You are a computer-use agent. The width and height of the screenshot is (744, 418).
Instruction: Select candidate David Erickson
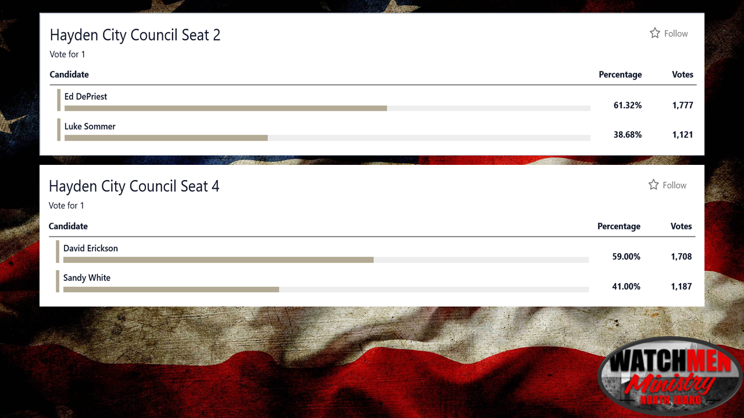pos(90,248)
